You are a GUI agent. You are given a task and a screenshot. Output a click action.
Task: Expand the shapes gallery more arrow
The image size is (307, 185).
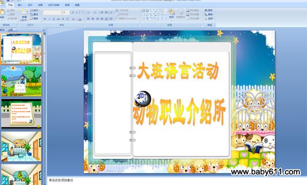pyautogui.click(x=166, y=18)
